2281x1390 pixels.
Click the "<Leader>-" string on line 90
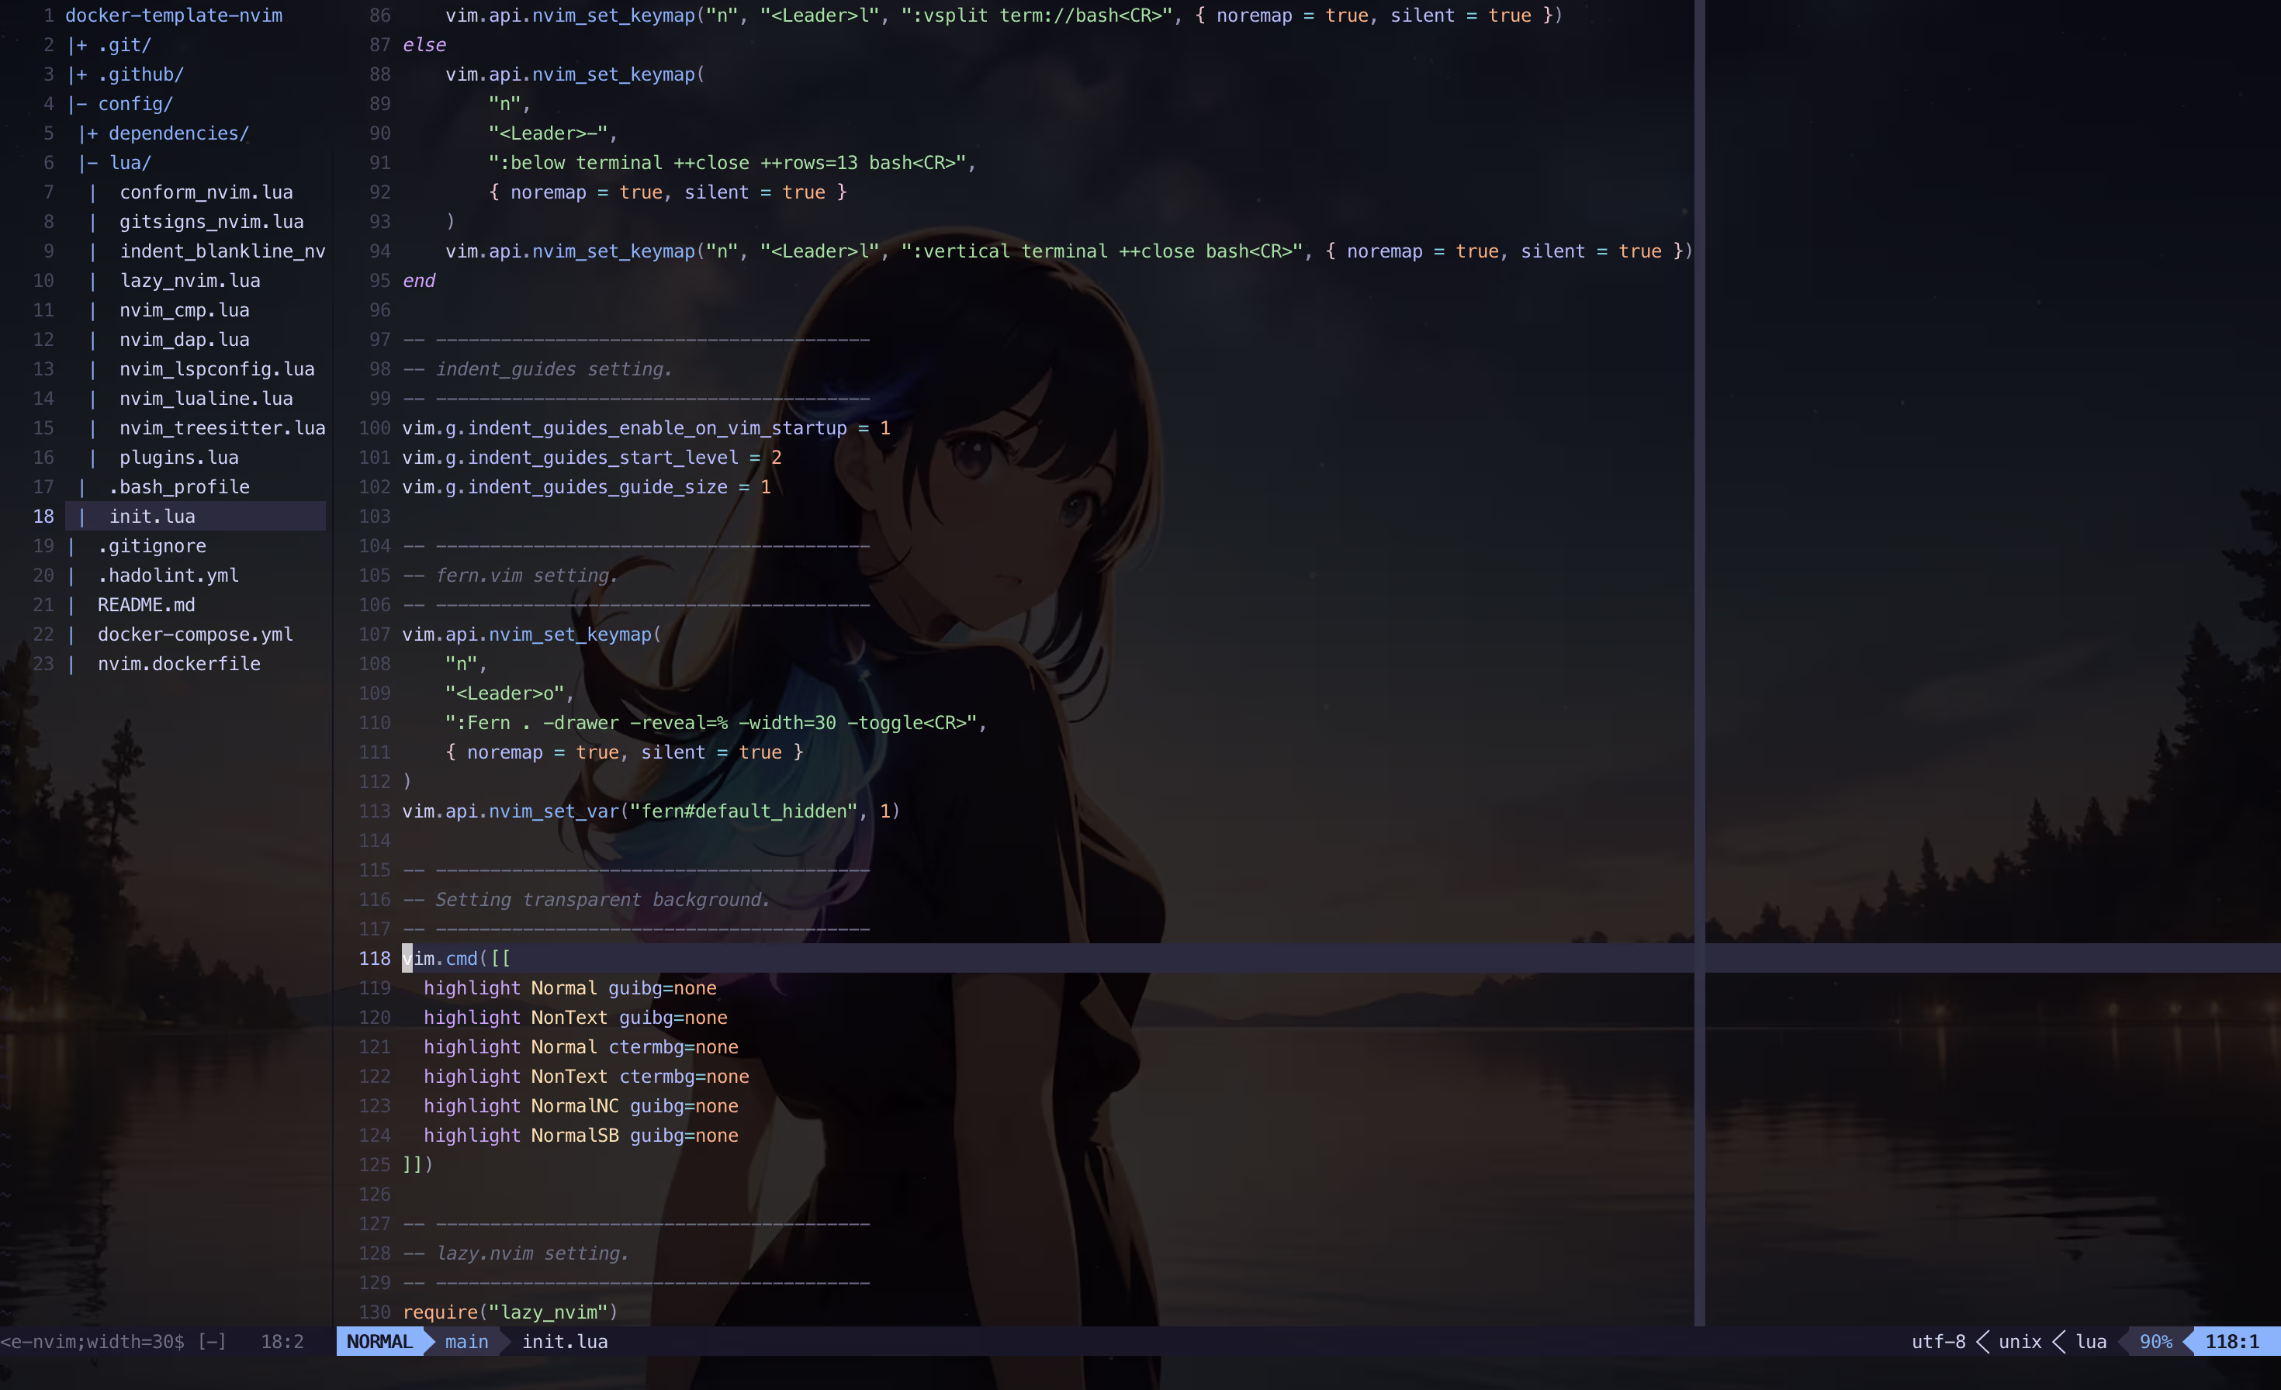click(x=548, y=133)
